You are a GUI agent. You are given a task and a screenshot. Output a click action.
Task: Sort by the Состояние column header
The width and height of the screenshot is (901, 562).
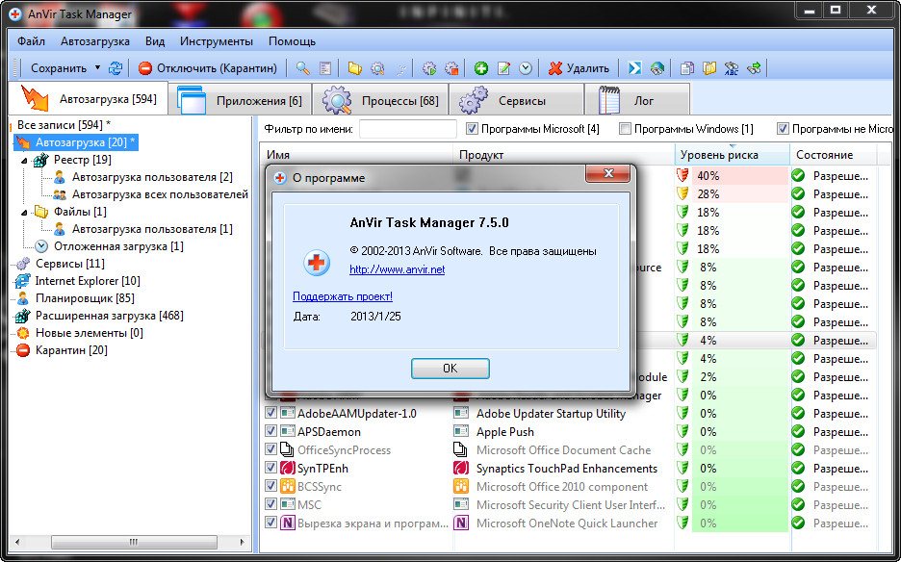click(834, 155)
